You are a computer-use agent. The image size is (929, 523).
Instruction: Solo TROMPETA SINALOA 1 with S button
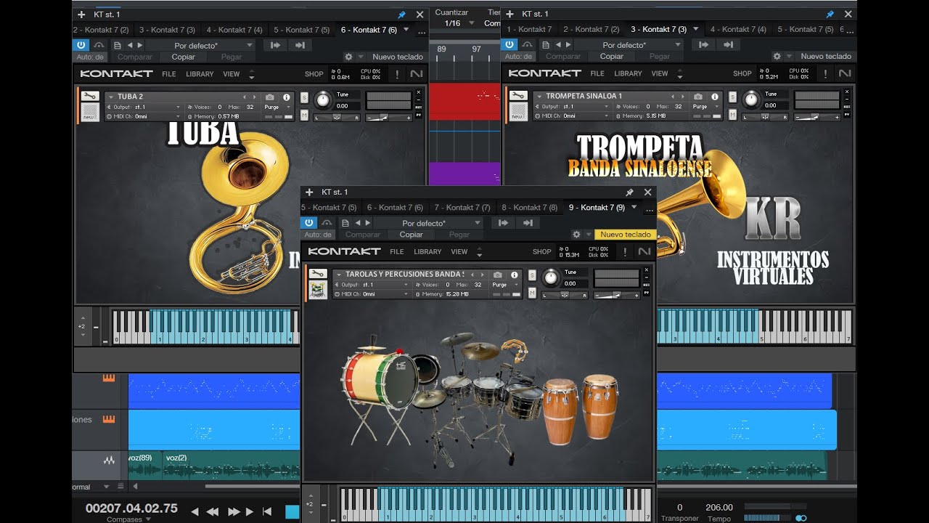pyautogui.click(x=732, y=97)
